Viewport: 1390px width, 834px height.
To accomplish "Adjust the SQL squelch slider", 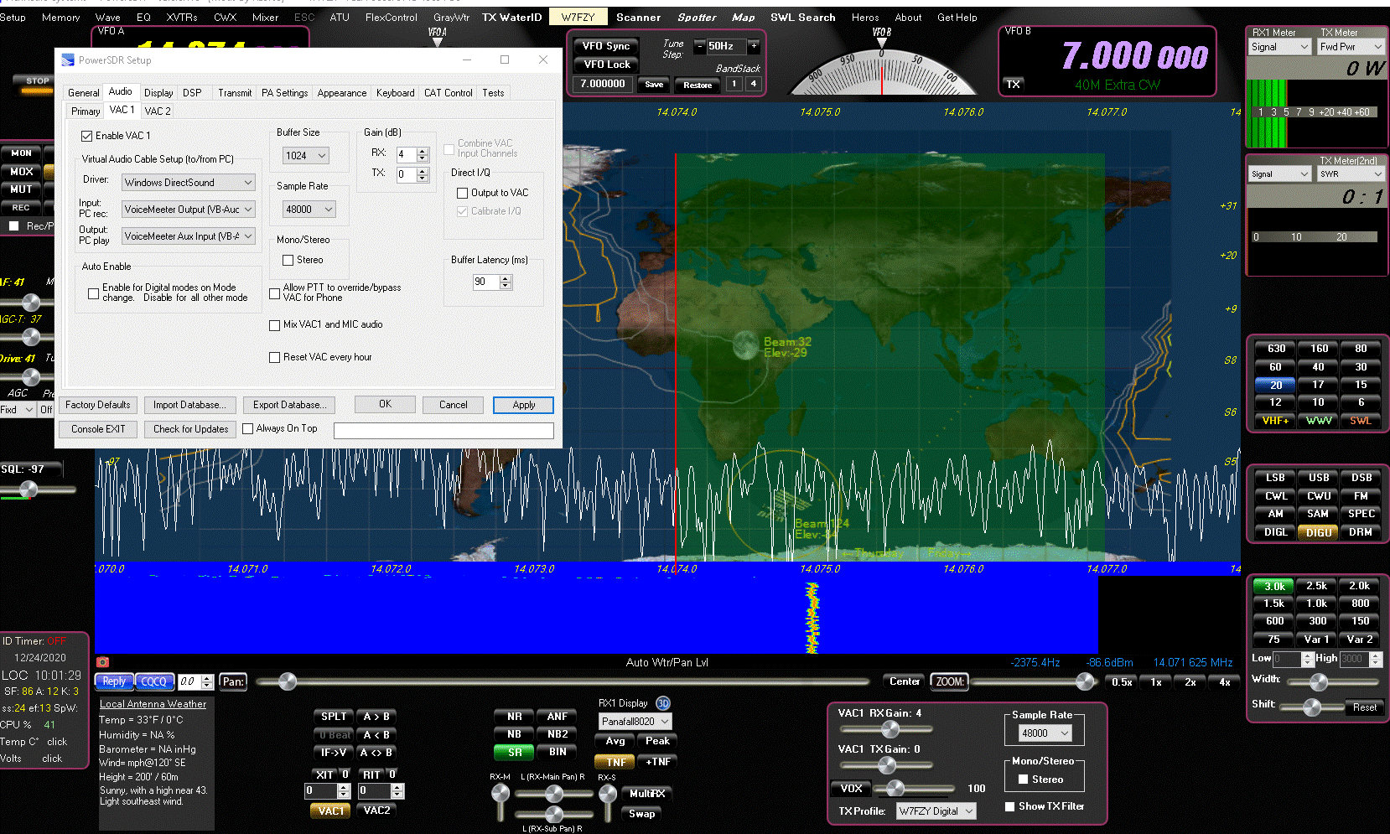I will (29, 489).
